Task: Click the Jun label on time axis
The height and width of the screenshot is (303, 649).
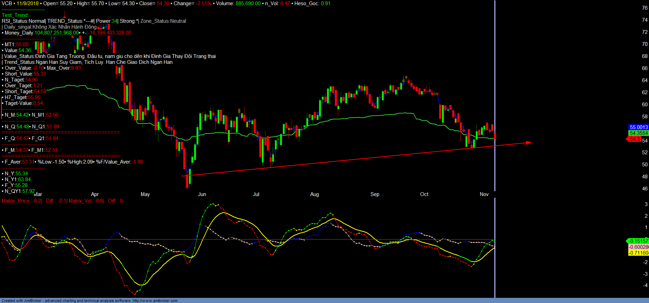Action: pyautogui.click(x=202, y=194)
